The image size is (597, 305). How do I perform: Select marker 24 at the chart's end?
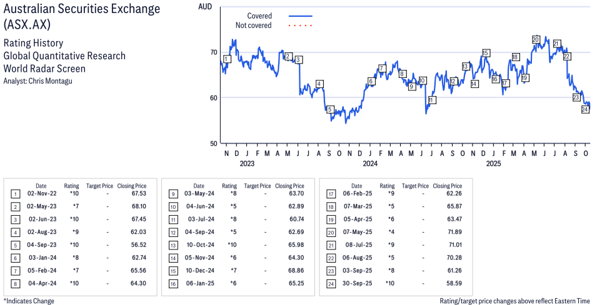pyautogui.click(x=585, y=109)
